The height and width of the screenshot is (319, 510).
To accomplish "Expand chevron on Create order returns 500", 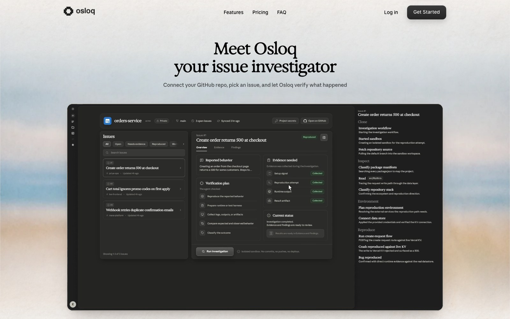I will pos(180,168).
